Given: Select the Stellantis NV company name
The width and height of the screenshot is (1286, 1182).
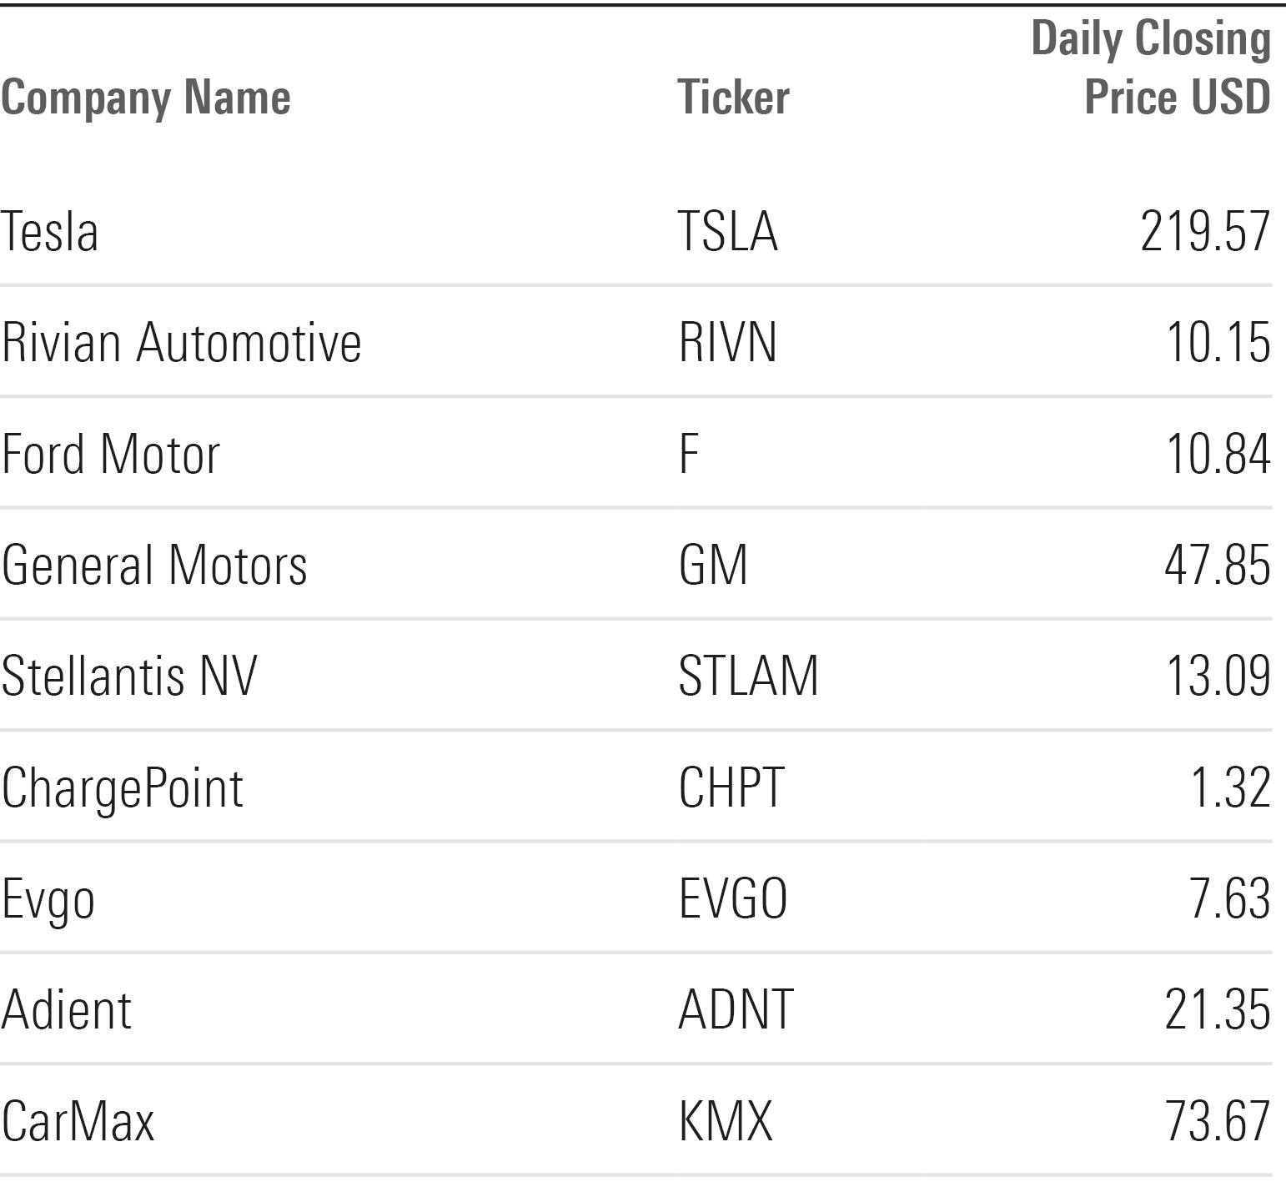Looking at the screenshot, I should point(129,676).
